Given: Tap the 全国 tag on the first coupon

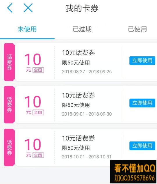Looking at the screenshot, I should click(x=38, y=70).
